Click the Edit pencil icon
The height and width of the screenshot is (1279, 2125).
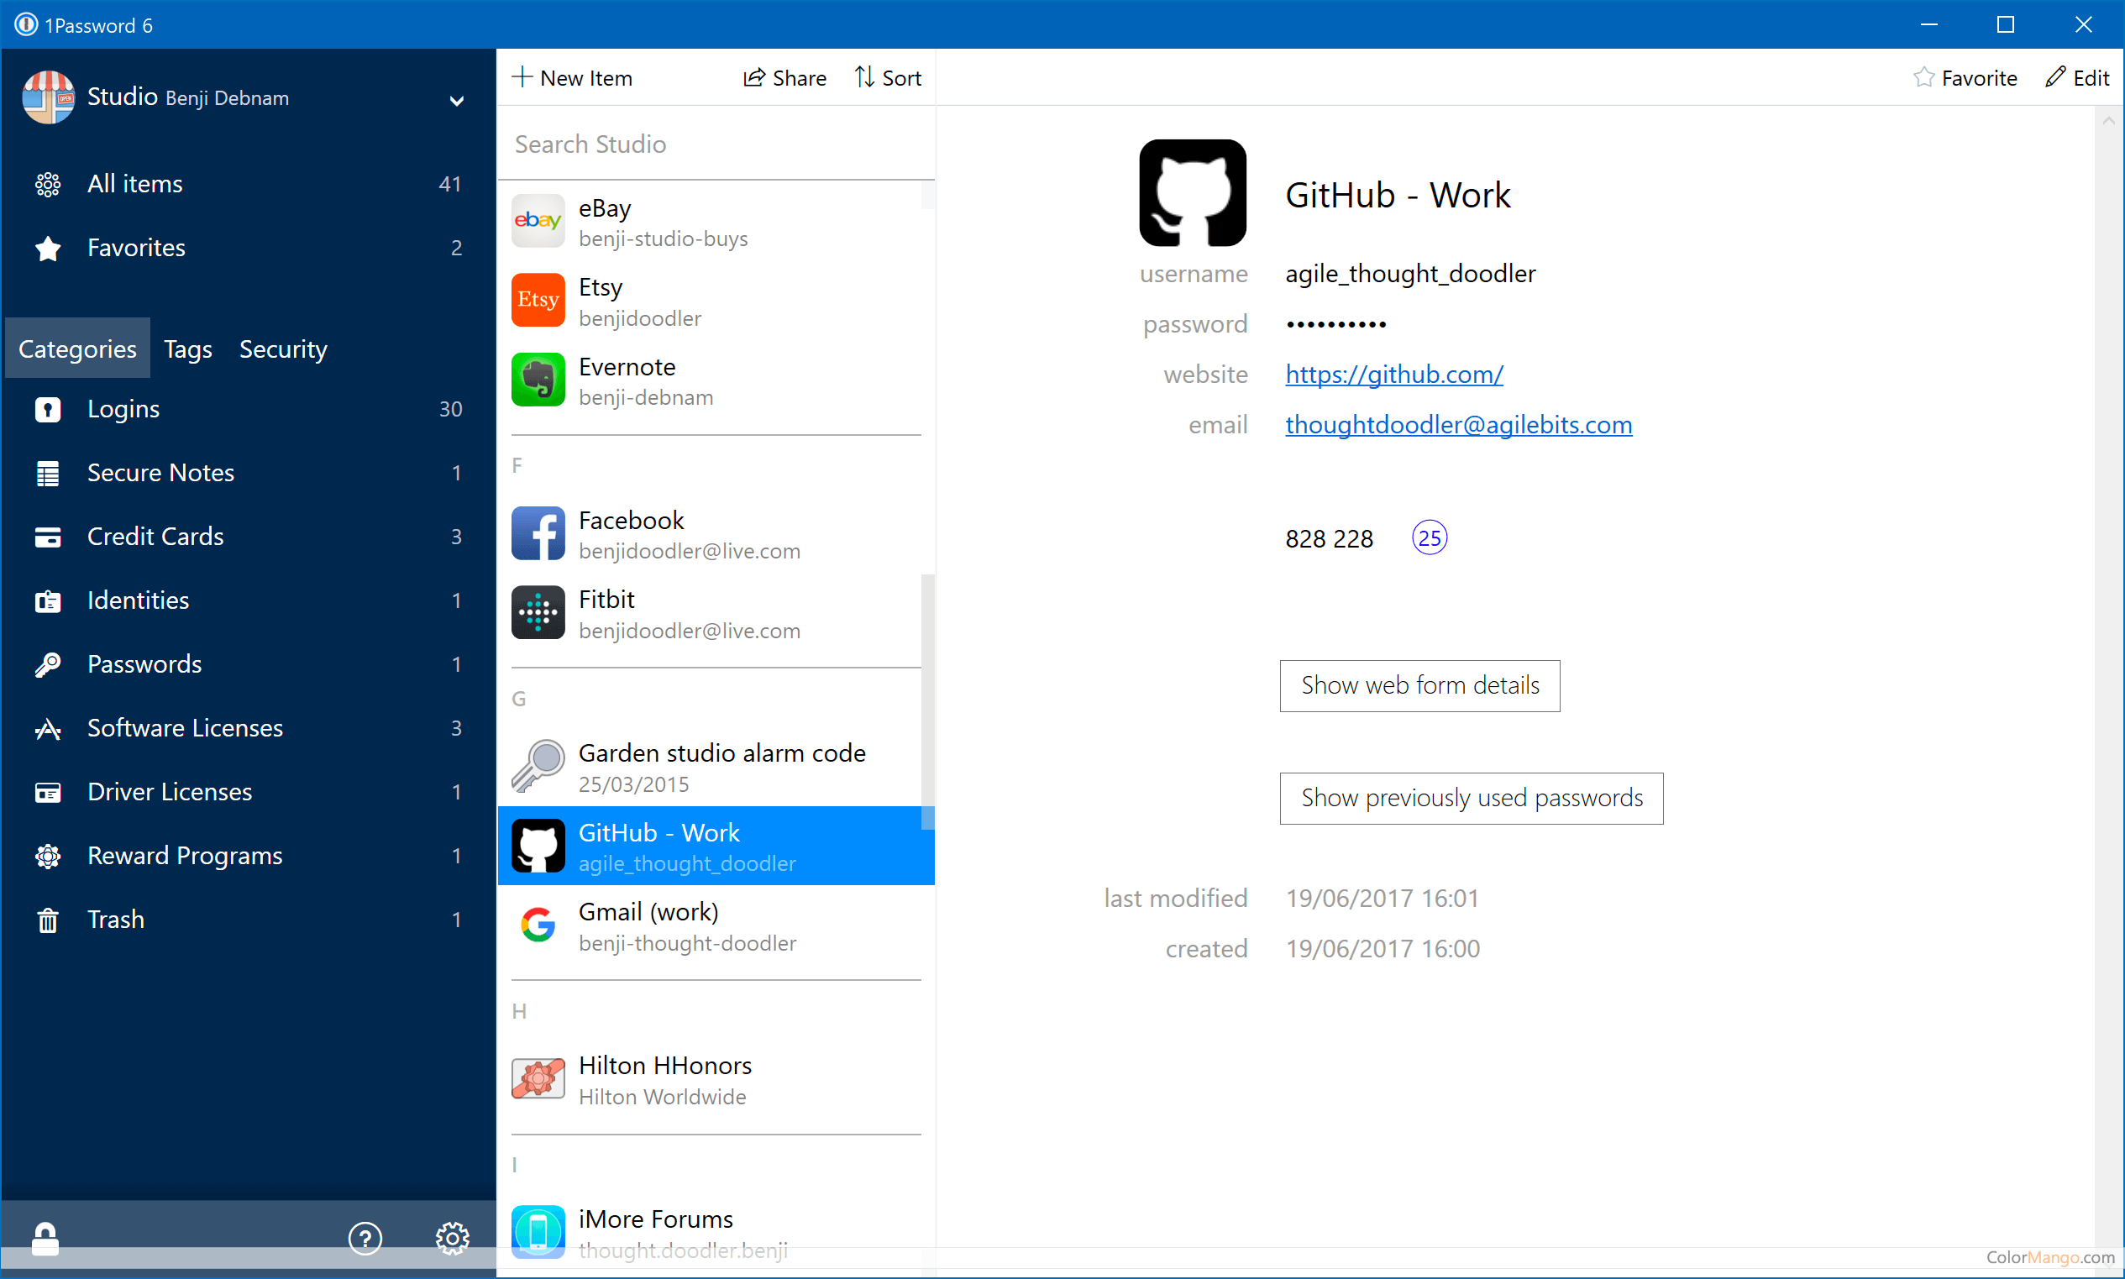click(2055, 77)
